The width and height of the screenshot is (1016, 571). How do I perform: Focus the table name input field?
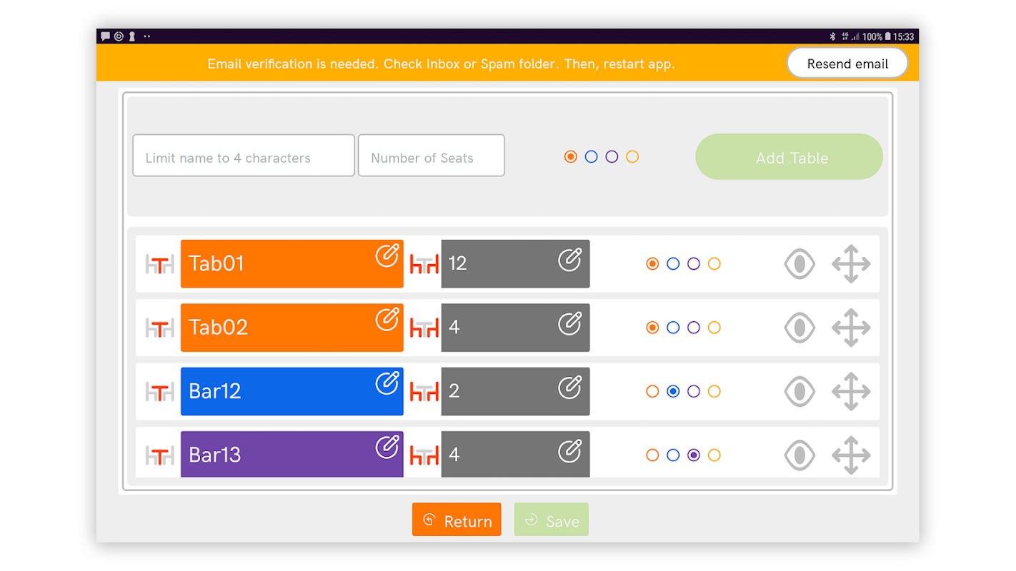[x=244, y=156]
